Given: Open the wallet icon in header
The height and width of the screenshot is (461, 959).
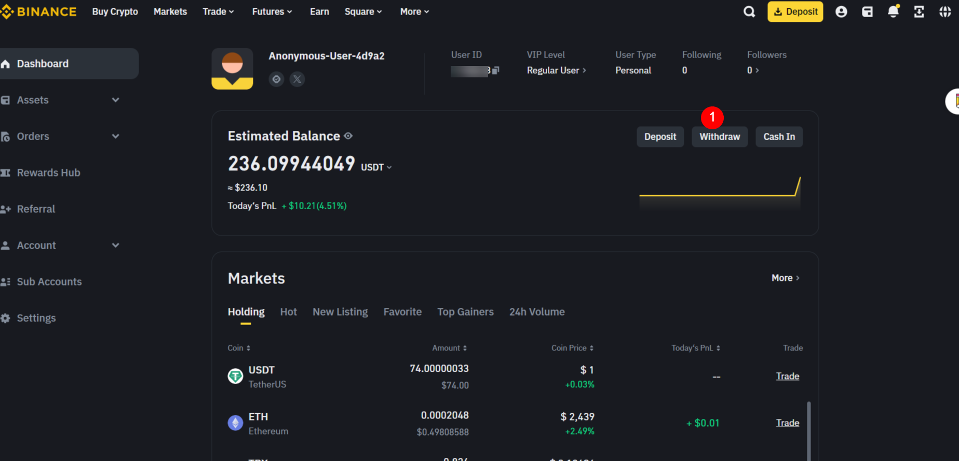Looking at the screenshot, I should point(867,11).
